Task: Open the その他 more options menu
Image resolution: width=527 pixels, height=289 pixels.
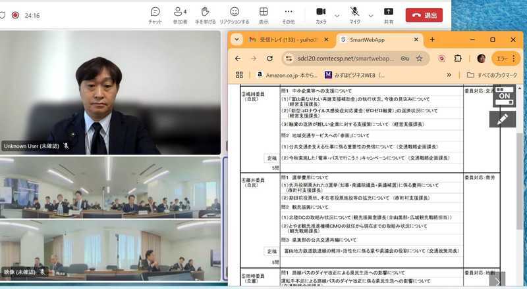Action: [289, 14]
